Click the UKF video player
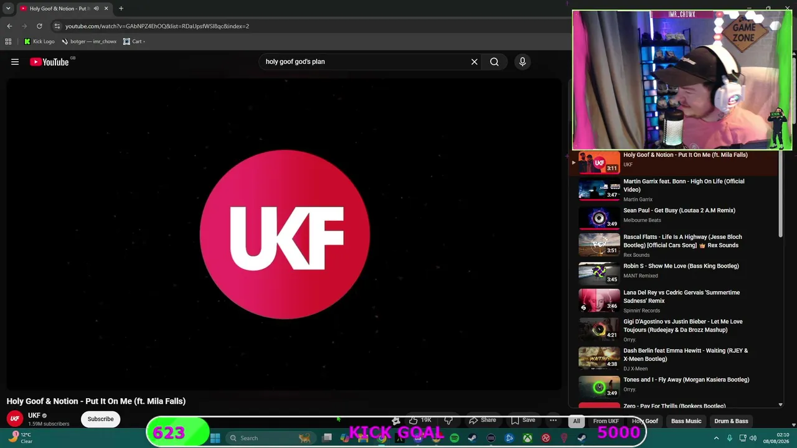Image resolution: width=797 pixels, height=448 pixels. coord(285,234)
